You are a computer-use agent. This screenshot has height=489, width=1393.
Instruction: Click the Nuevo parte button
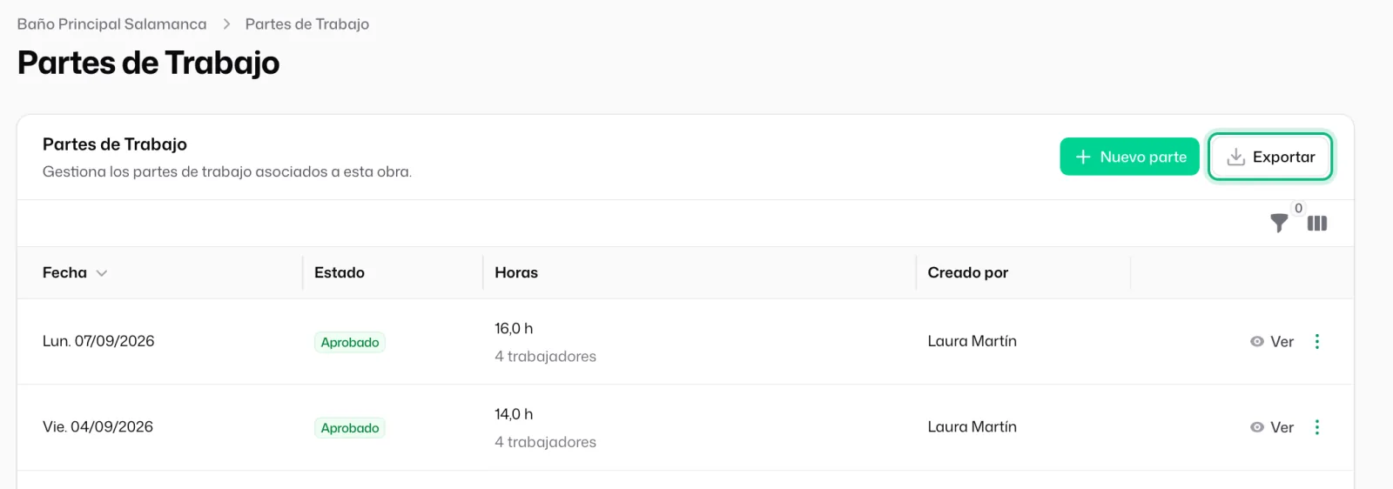pyautogui.click(x=1130, y=157)
